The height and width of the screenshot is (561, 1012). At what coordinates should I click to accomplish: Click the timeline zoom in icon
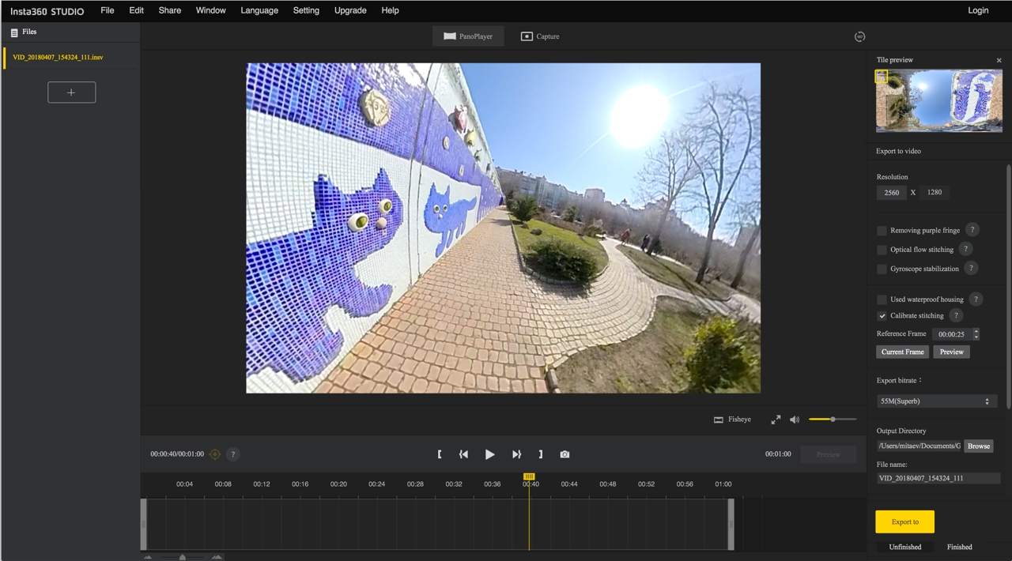(217, 557)
